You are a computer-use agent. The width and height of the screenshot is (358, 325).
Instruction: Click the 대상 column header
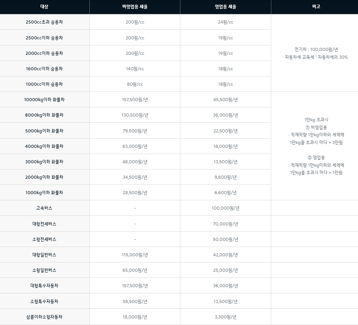pos(45,7)
